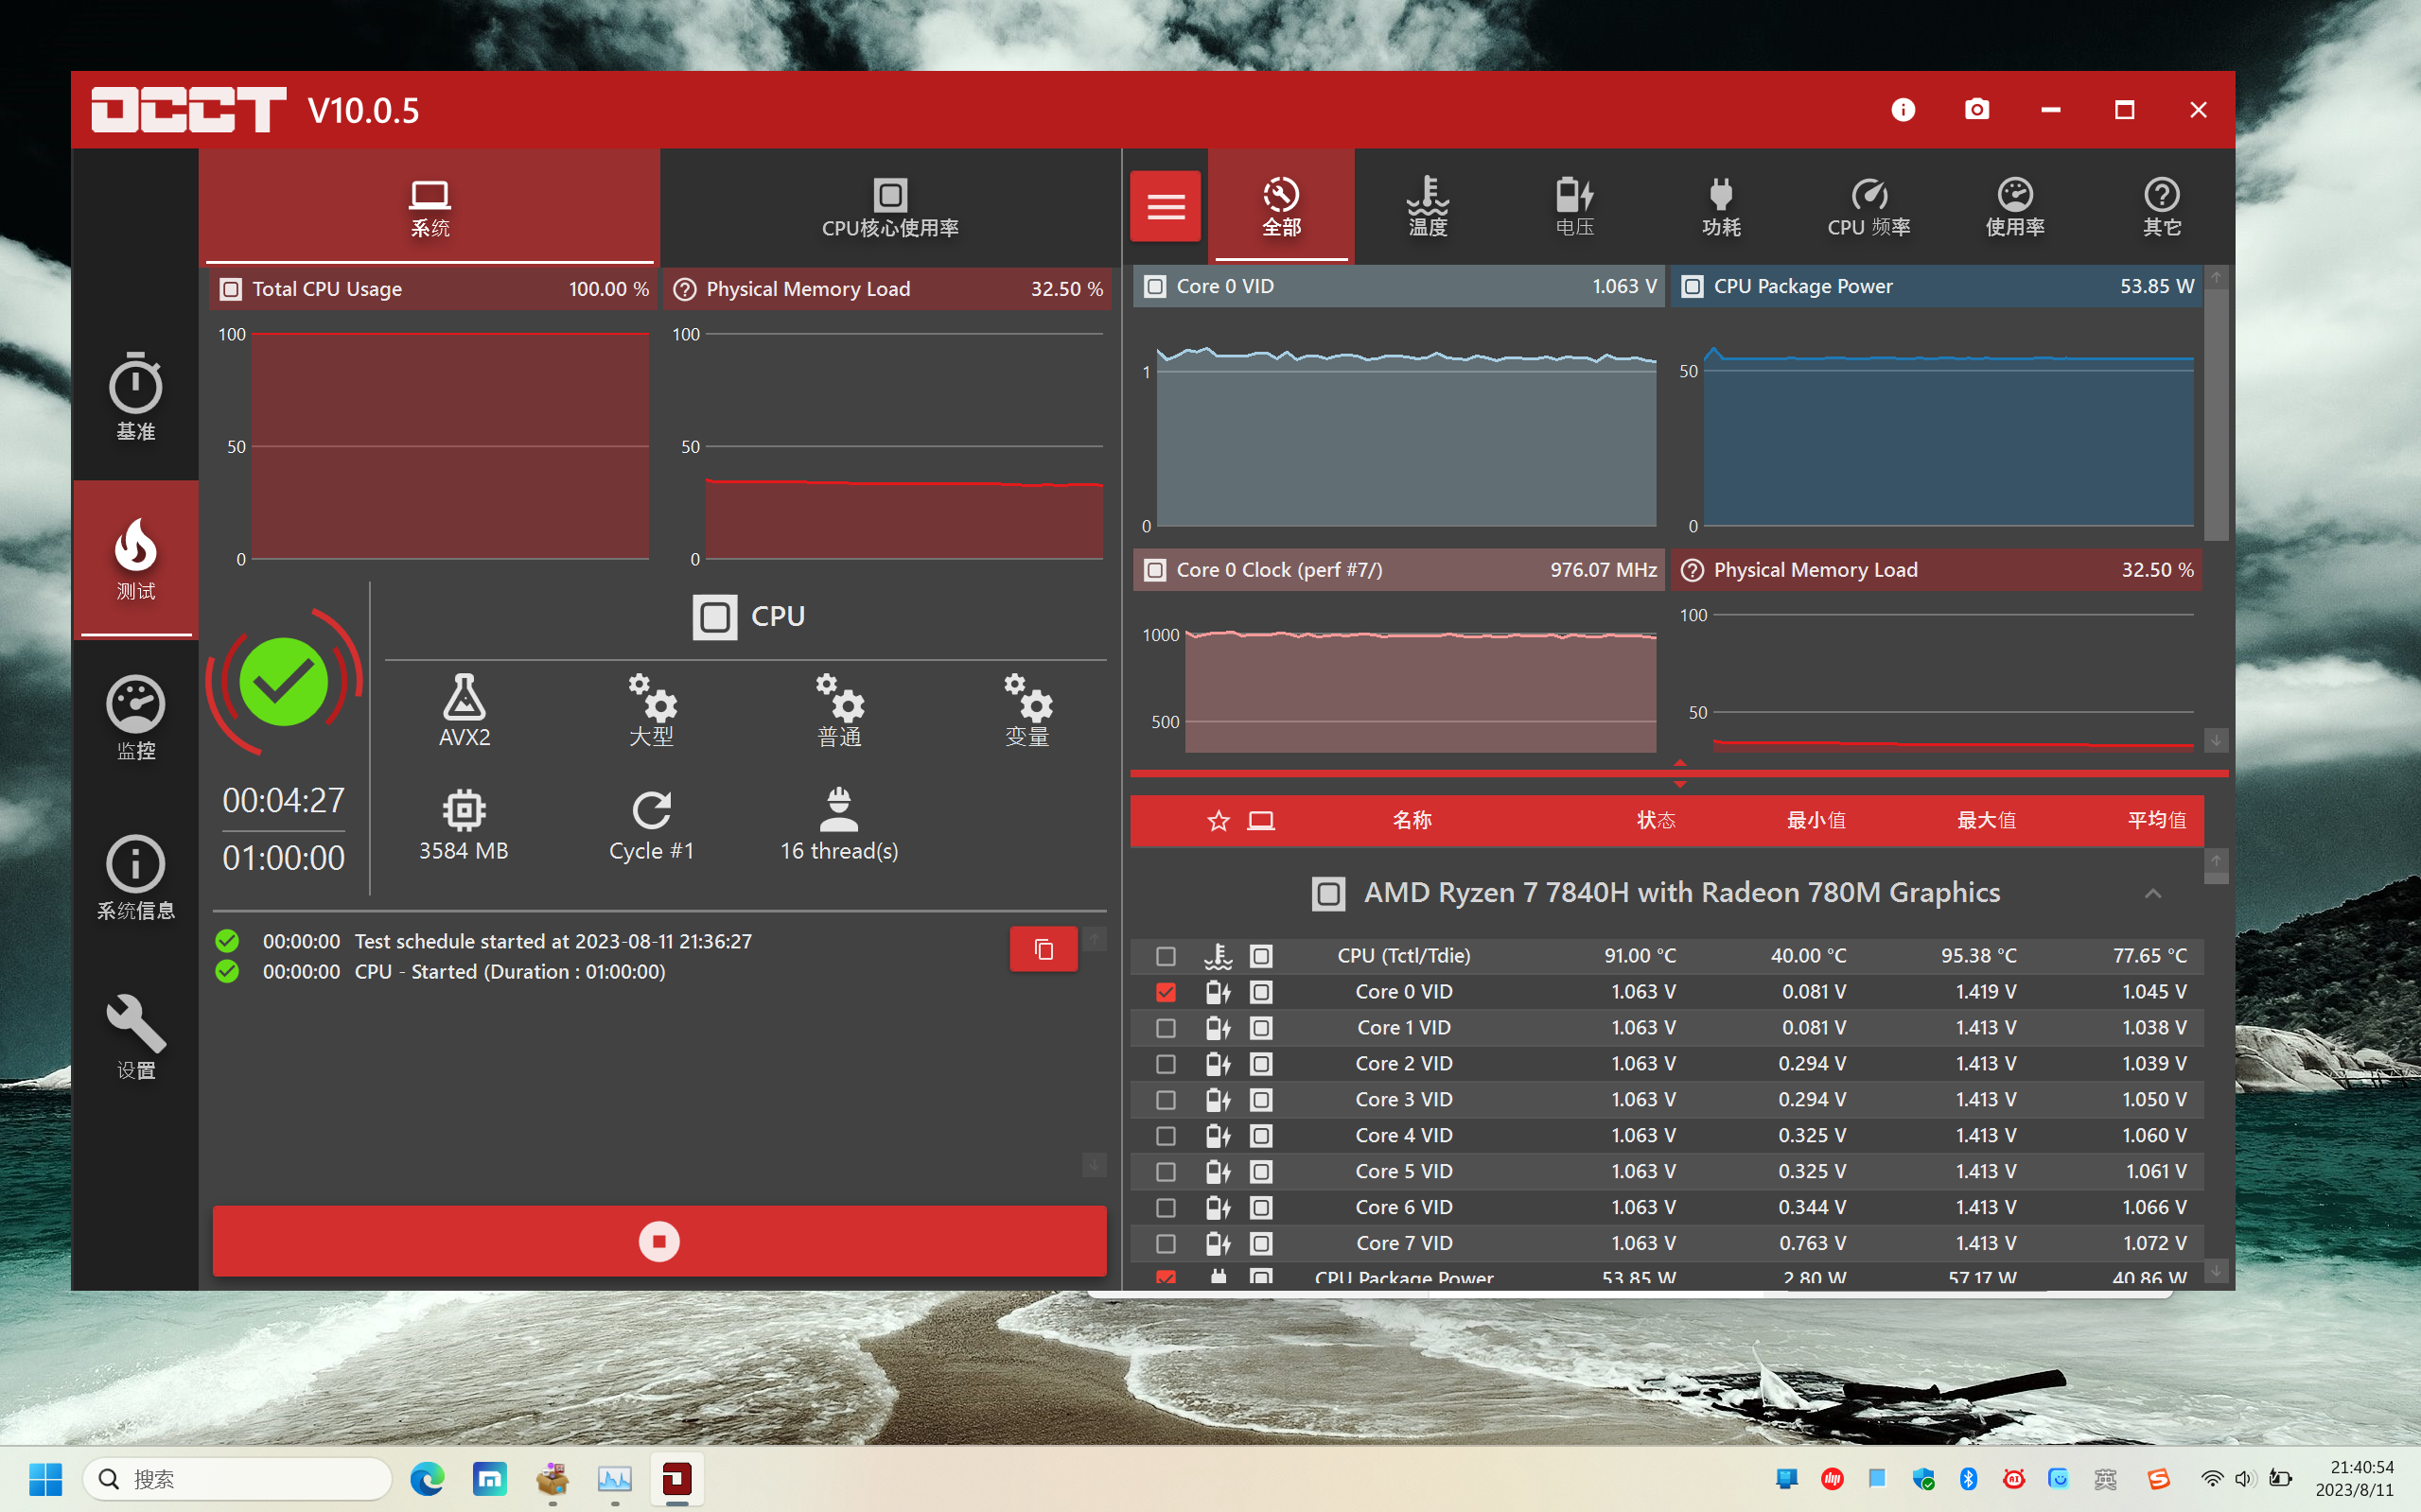Click the graph icon in Core 5 VID row
Image resolution: width=2421 pixels, height=1512 pixels.
[1261, 1172]
